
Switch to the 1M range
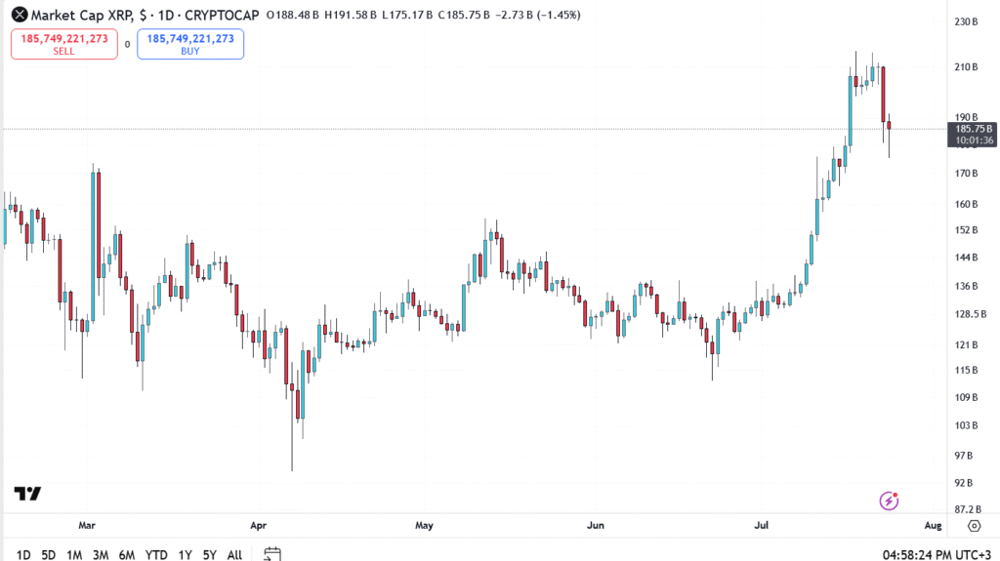coord(74,555)
